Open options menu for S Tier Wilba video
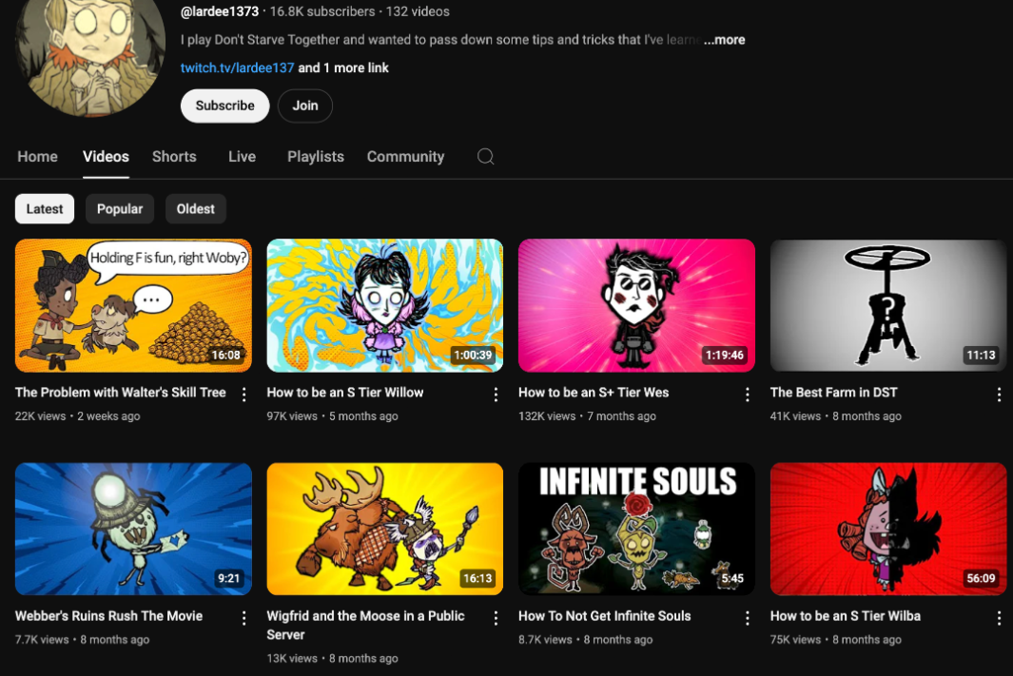The height and width of the screenshot is (676, 1013). click(x=999, y=618)
